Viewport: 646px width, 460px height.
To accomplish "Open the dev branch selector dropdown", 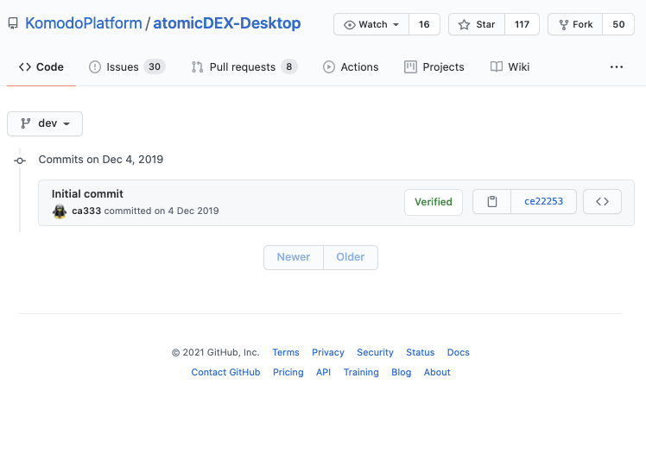I will pos(45,123).
